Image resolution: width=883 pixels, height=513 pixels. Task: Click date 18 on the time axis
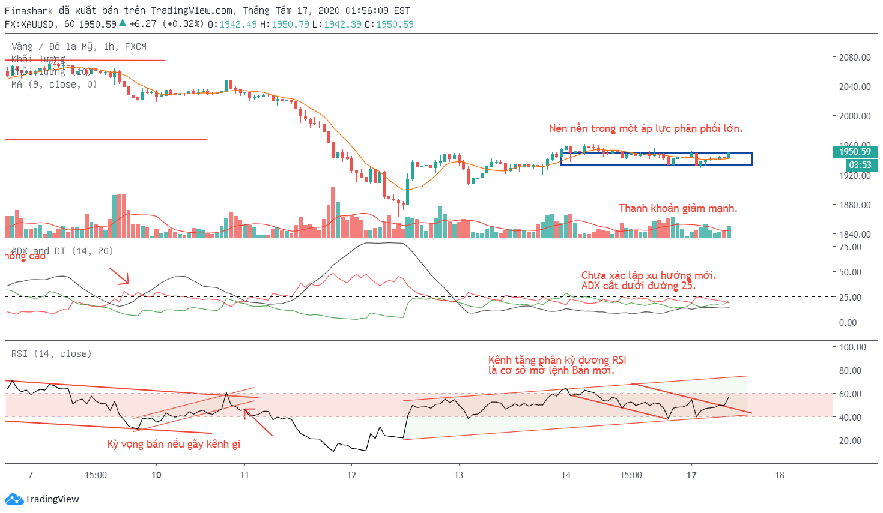780,475
